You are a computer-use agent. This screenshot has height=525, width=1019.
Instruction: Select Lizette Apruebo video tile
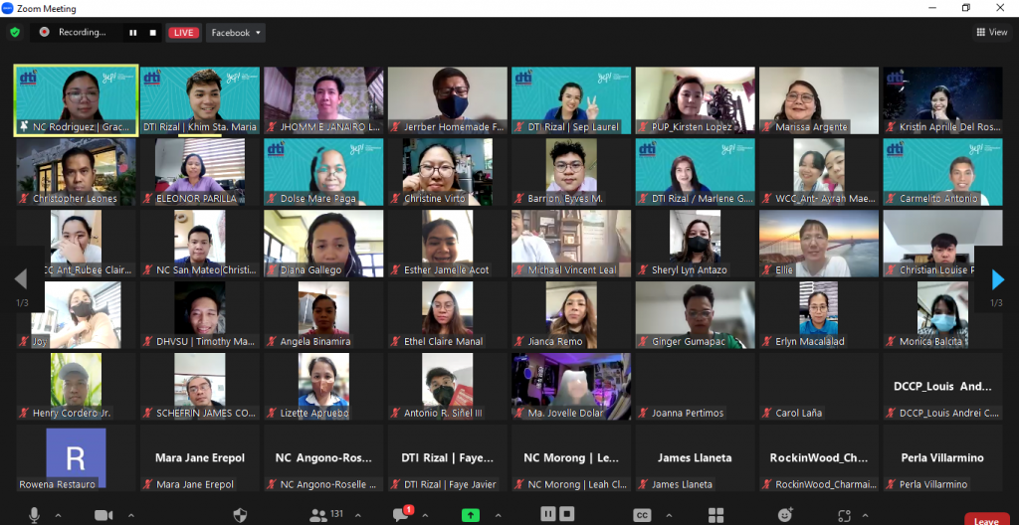click(x=323, y=386)
